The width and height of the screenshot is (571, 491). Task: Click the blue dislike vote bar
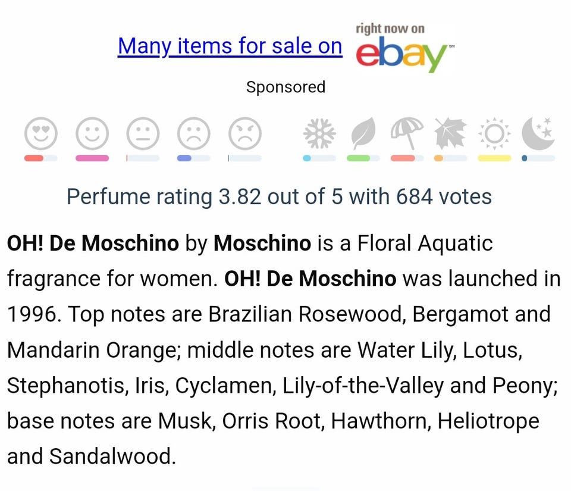click(184, 158)
